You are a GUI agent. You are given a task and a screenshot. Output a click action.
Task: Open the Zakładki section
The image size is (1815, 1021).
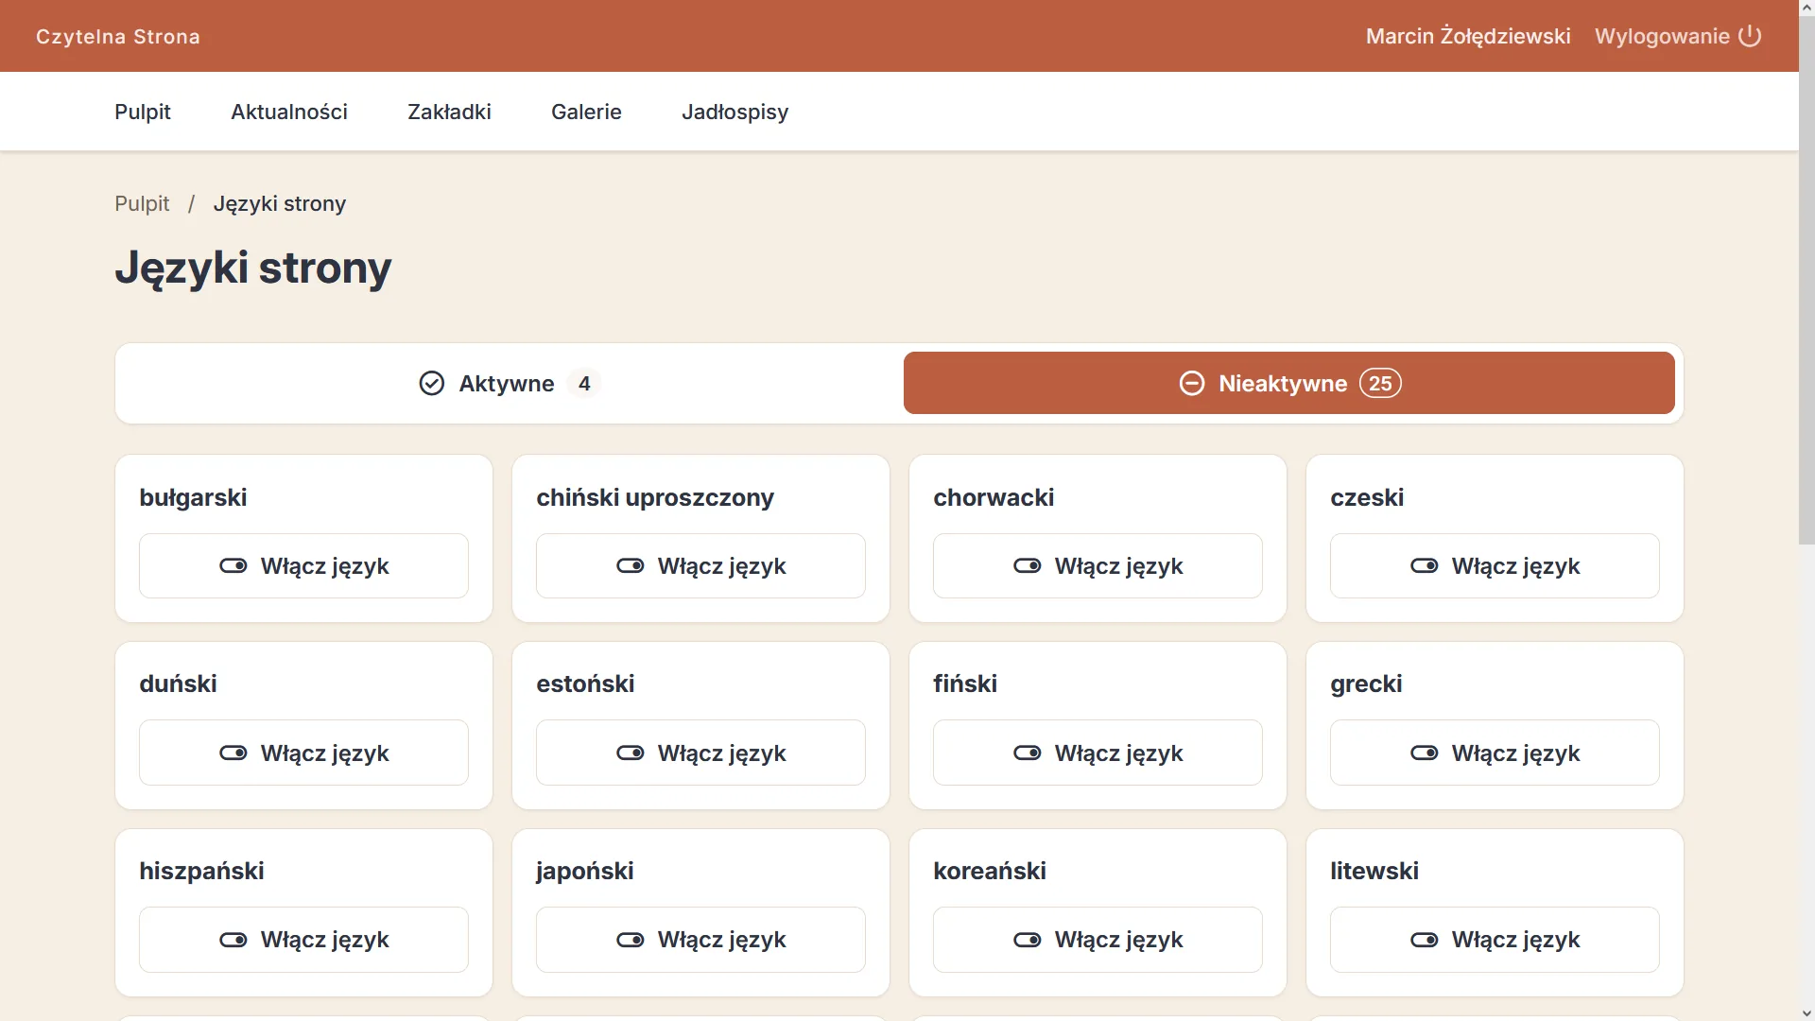(449, 112)
